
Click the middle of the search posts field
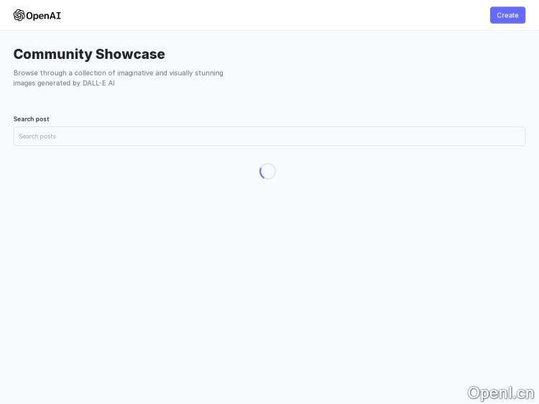tap(269, 137)
